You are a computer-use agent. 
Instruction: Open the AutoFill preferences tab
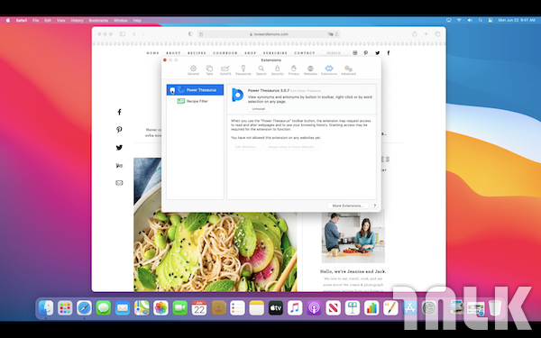pos(225,70)
